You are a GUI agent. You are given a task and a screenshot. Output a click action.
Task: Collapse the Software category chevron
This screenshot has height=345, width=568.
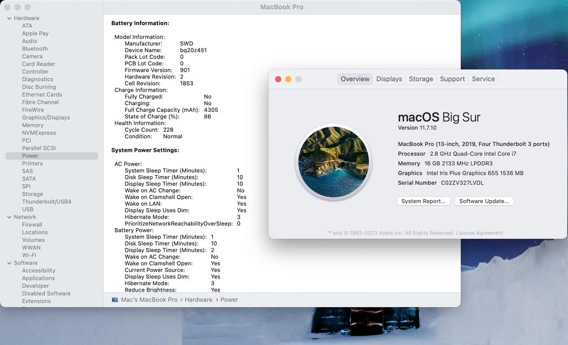pyautogui.click(x=9, y=263)
